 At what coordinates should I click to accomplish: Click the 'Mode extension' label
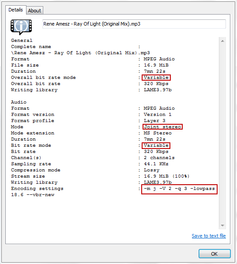(x=33, y=133)
